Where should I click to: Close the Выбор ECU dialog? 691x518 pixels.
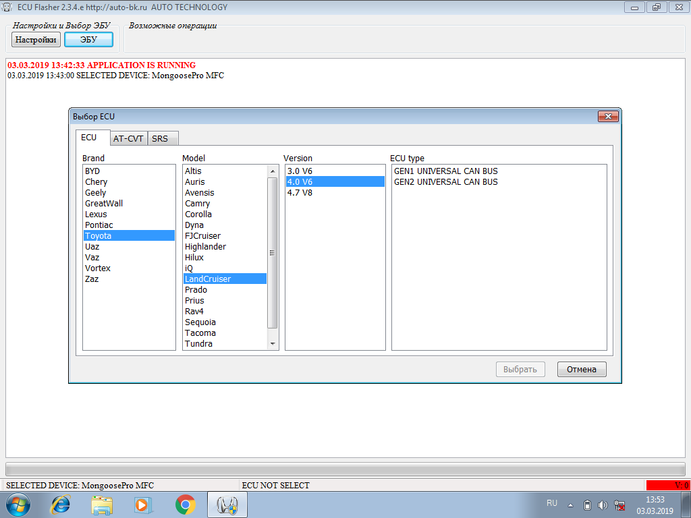coord(608,116)
